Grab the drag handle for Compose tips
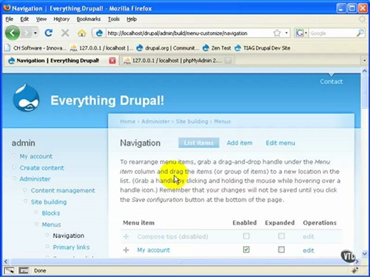The height and width of the screenshot is (277, 370). (126, 237)
